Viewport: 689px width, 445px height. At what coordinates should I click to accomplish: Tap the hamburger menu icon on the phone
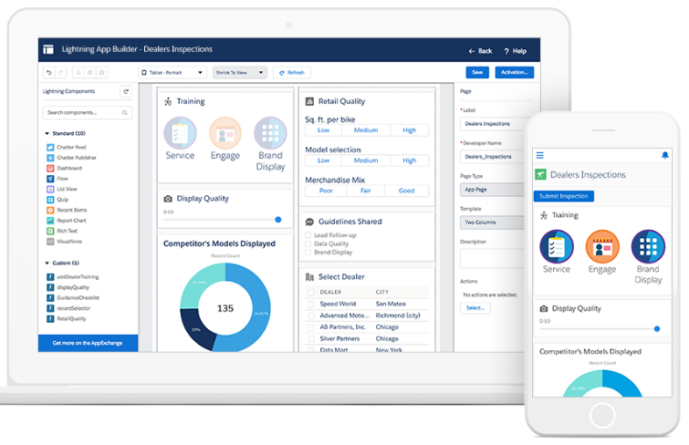[540, 156]
